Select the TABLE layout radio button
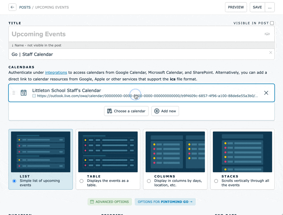Viewport: 283px width, 215px height. pos(81,181)
